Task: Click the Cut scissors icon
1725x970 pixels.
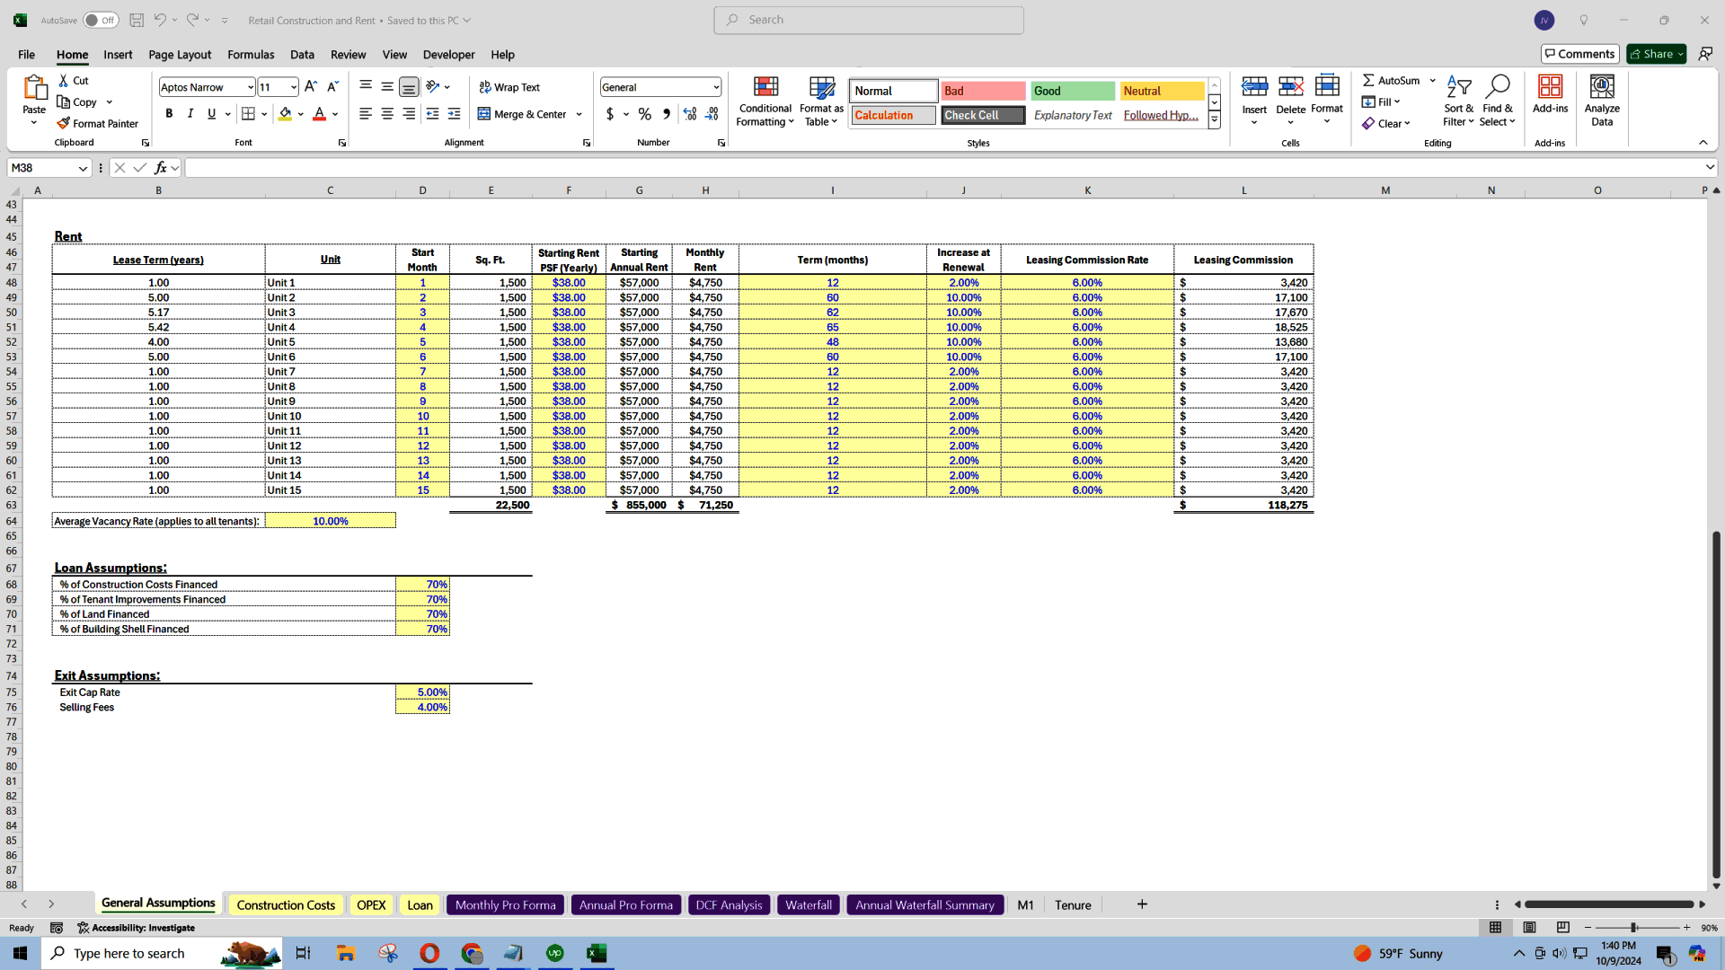Action: click(x=64, y=80)
